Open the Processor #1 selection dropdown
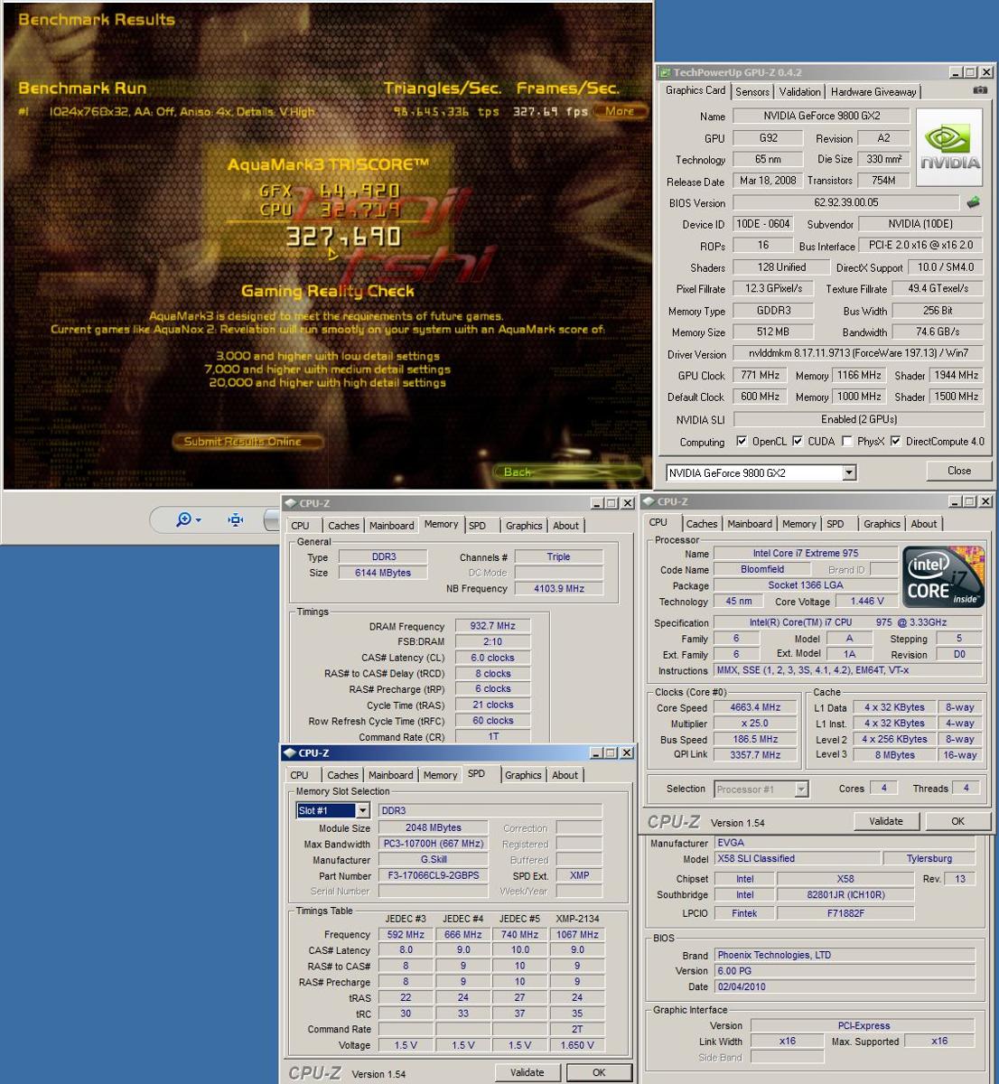 click(801, 790)
